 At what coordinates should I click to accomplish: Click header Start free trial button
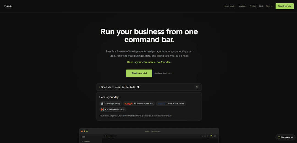pos(285,6)
